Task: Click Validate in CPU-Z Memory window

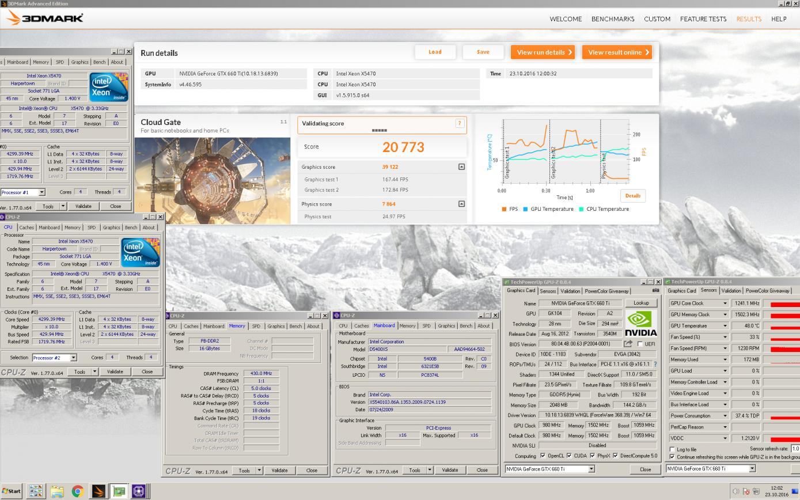Action: click(279, 470)
